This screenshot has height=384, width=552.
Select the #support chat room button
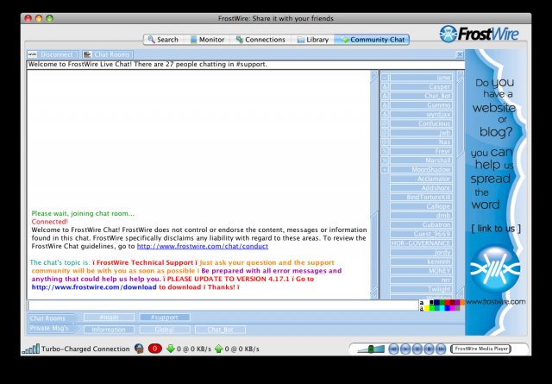pos(165,318)
